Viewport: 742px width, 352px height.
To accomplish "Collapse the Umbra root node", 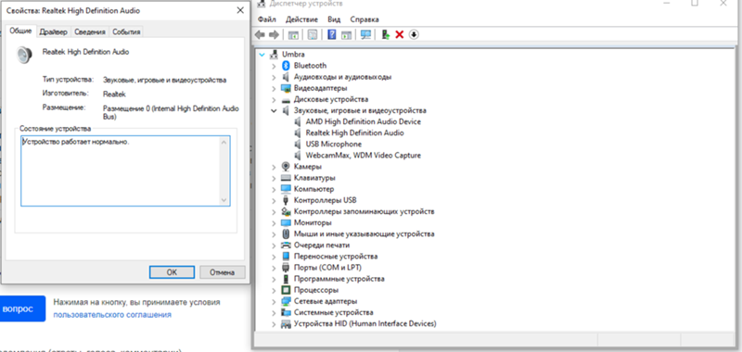I will click(262, 55).
